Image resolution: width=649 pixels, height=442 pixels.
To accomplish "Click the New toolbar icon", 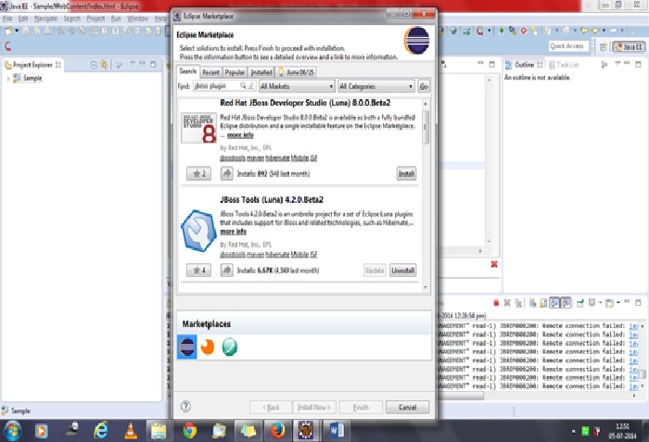I will tap(8, 31).
